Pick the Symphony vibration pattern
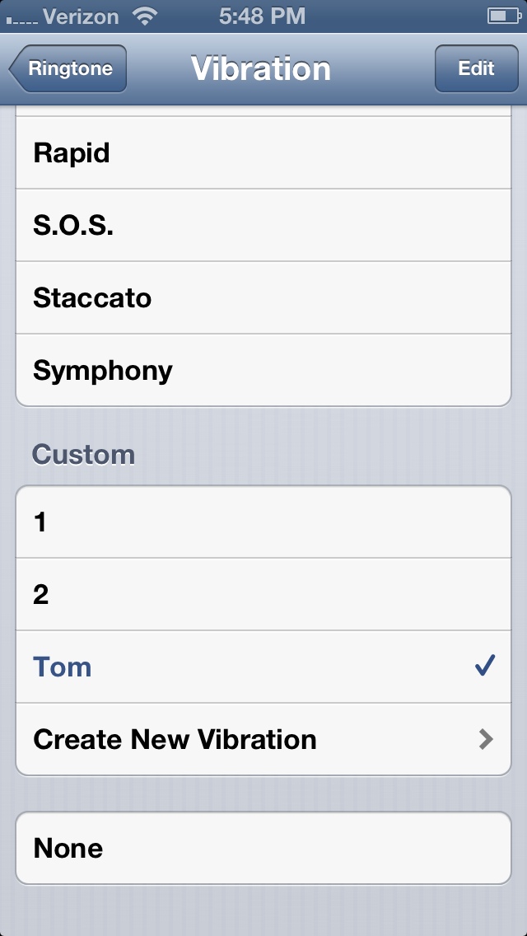 263,370
